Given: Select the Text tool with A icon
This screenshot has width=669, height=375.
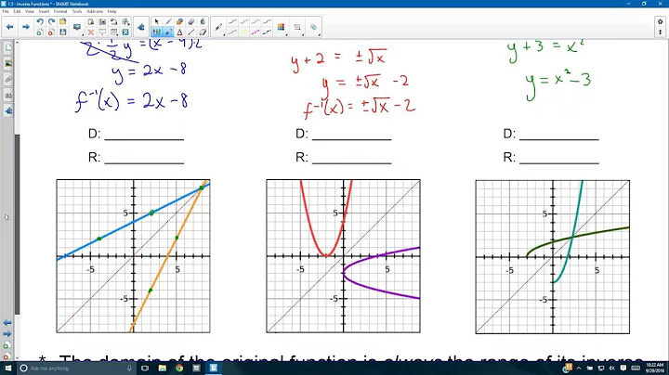Looking at the screenshot, I should (179, 32).
